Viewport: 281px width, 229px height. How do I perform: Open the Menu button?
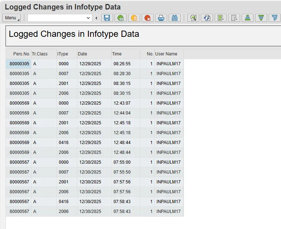(x=11, y=18)
